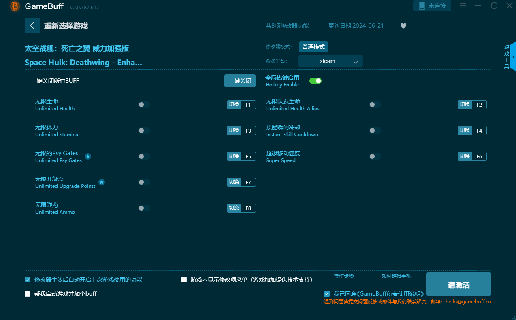
Task: Click 一键关闭 to disable all buffs
Action: click(x=240, y=81)
